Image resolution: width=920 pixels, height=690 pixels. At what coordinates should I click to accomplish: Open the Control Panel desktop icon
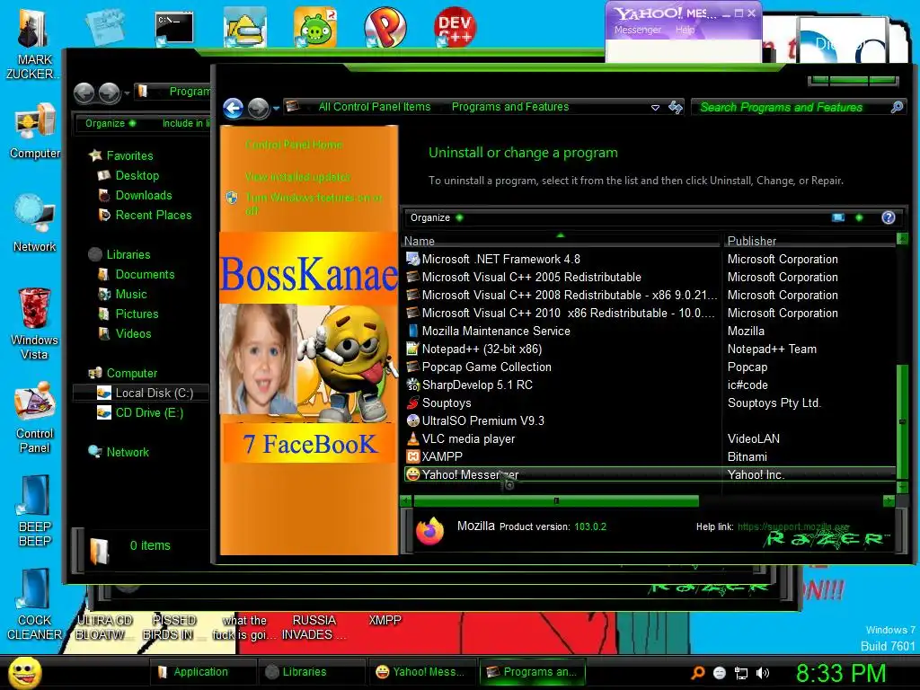point(35,417)
